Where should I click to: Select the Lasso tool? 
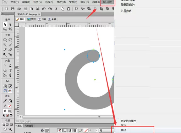(x=10, y=40)
